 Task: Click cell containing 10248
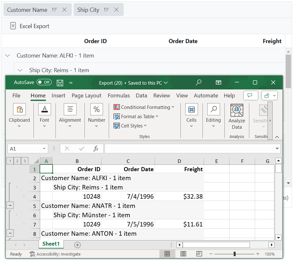tap(77, 196)
